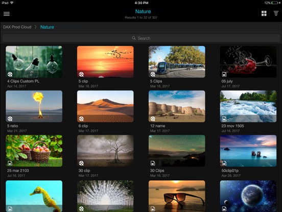Select '4 Clips Custom PL' title

coord(23,81)
